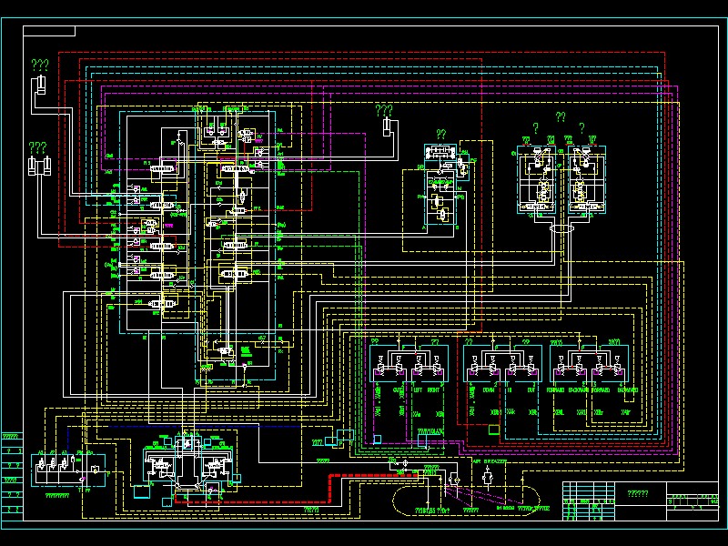Click the green-yellow square below the middle pilot valve

[494, 430]
